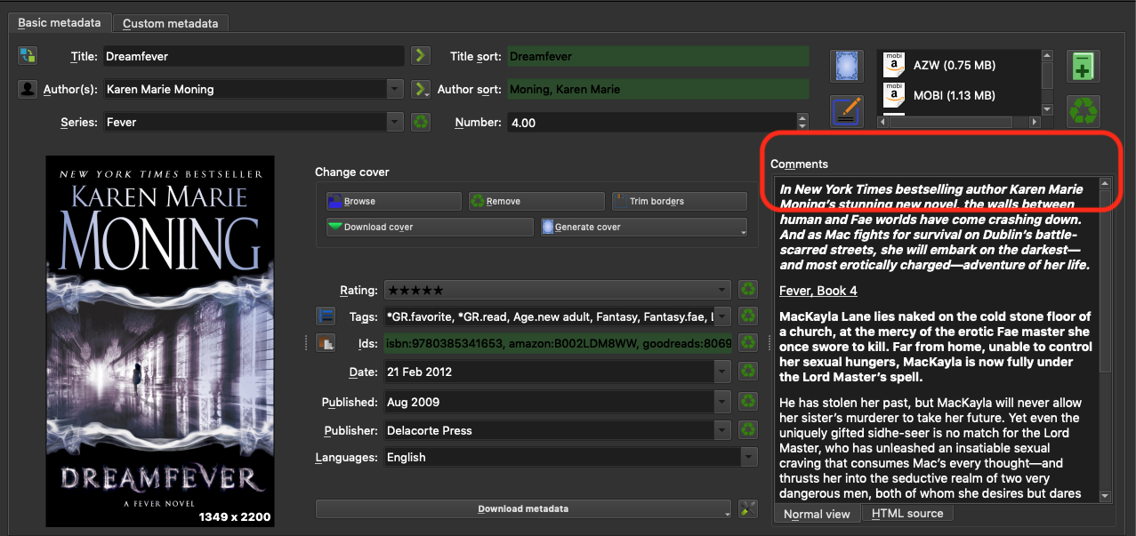Click the Download metadata button
The height and width of the screenshot is (536, 1136).
pyautogui.click(x=523, y=509)
